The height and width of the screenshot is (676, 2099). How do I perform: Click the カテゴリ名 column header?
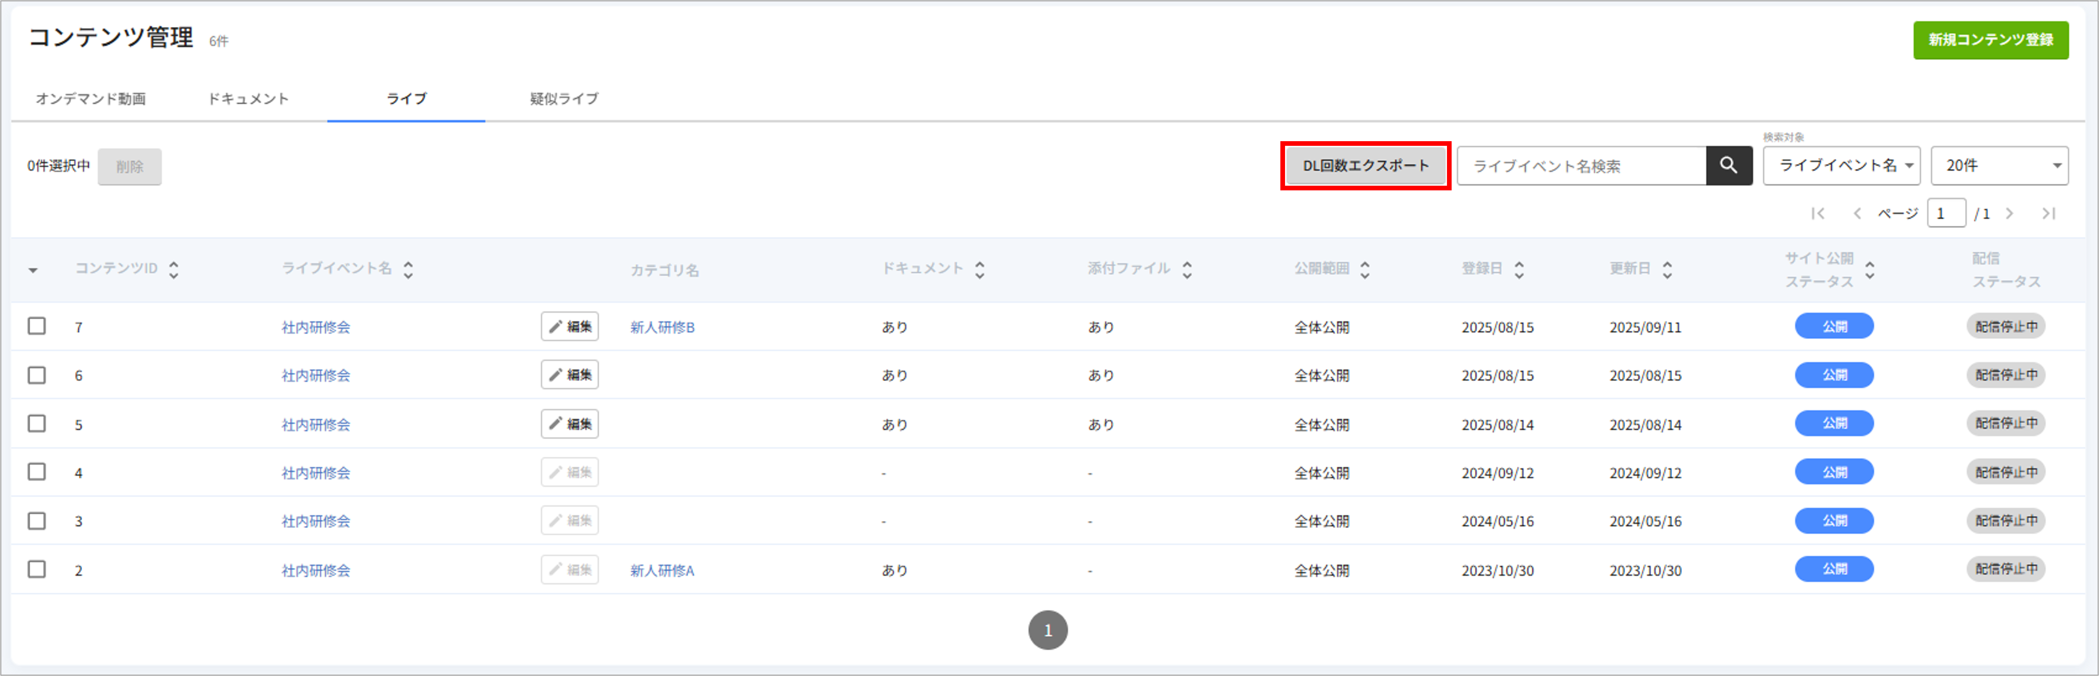(664, 270)
